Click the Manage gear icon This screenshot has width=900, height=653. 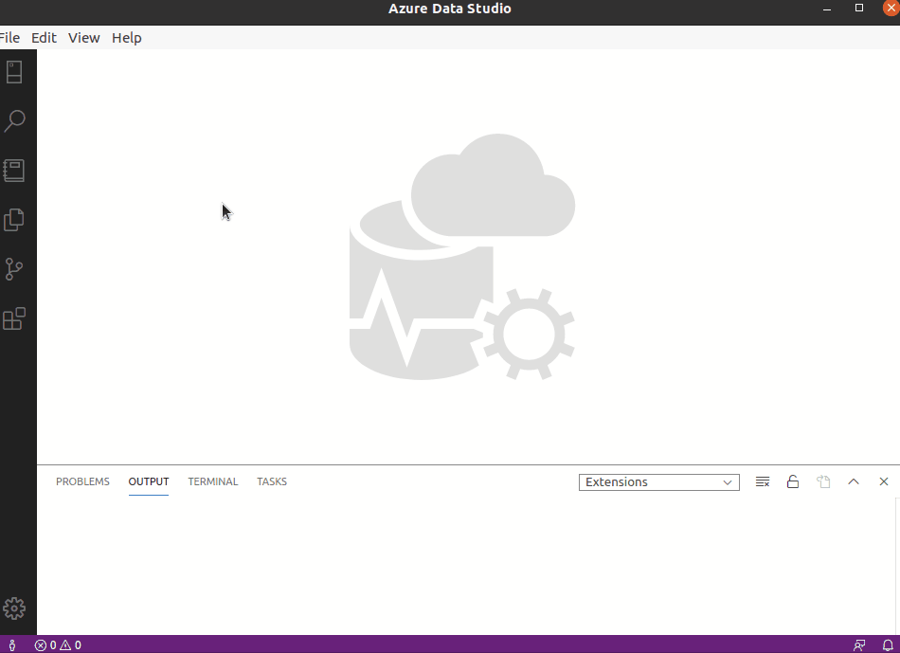pyautogui.click(x=14, y=608)
